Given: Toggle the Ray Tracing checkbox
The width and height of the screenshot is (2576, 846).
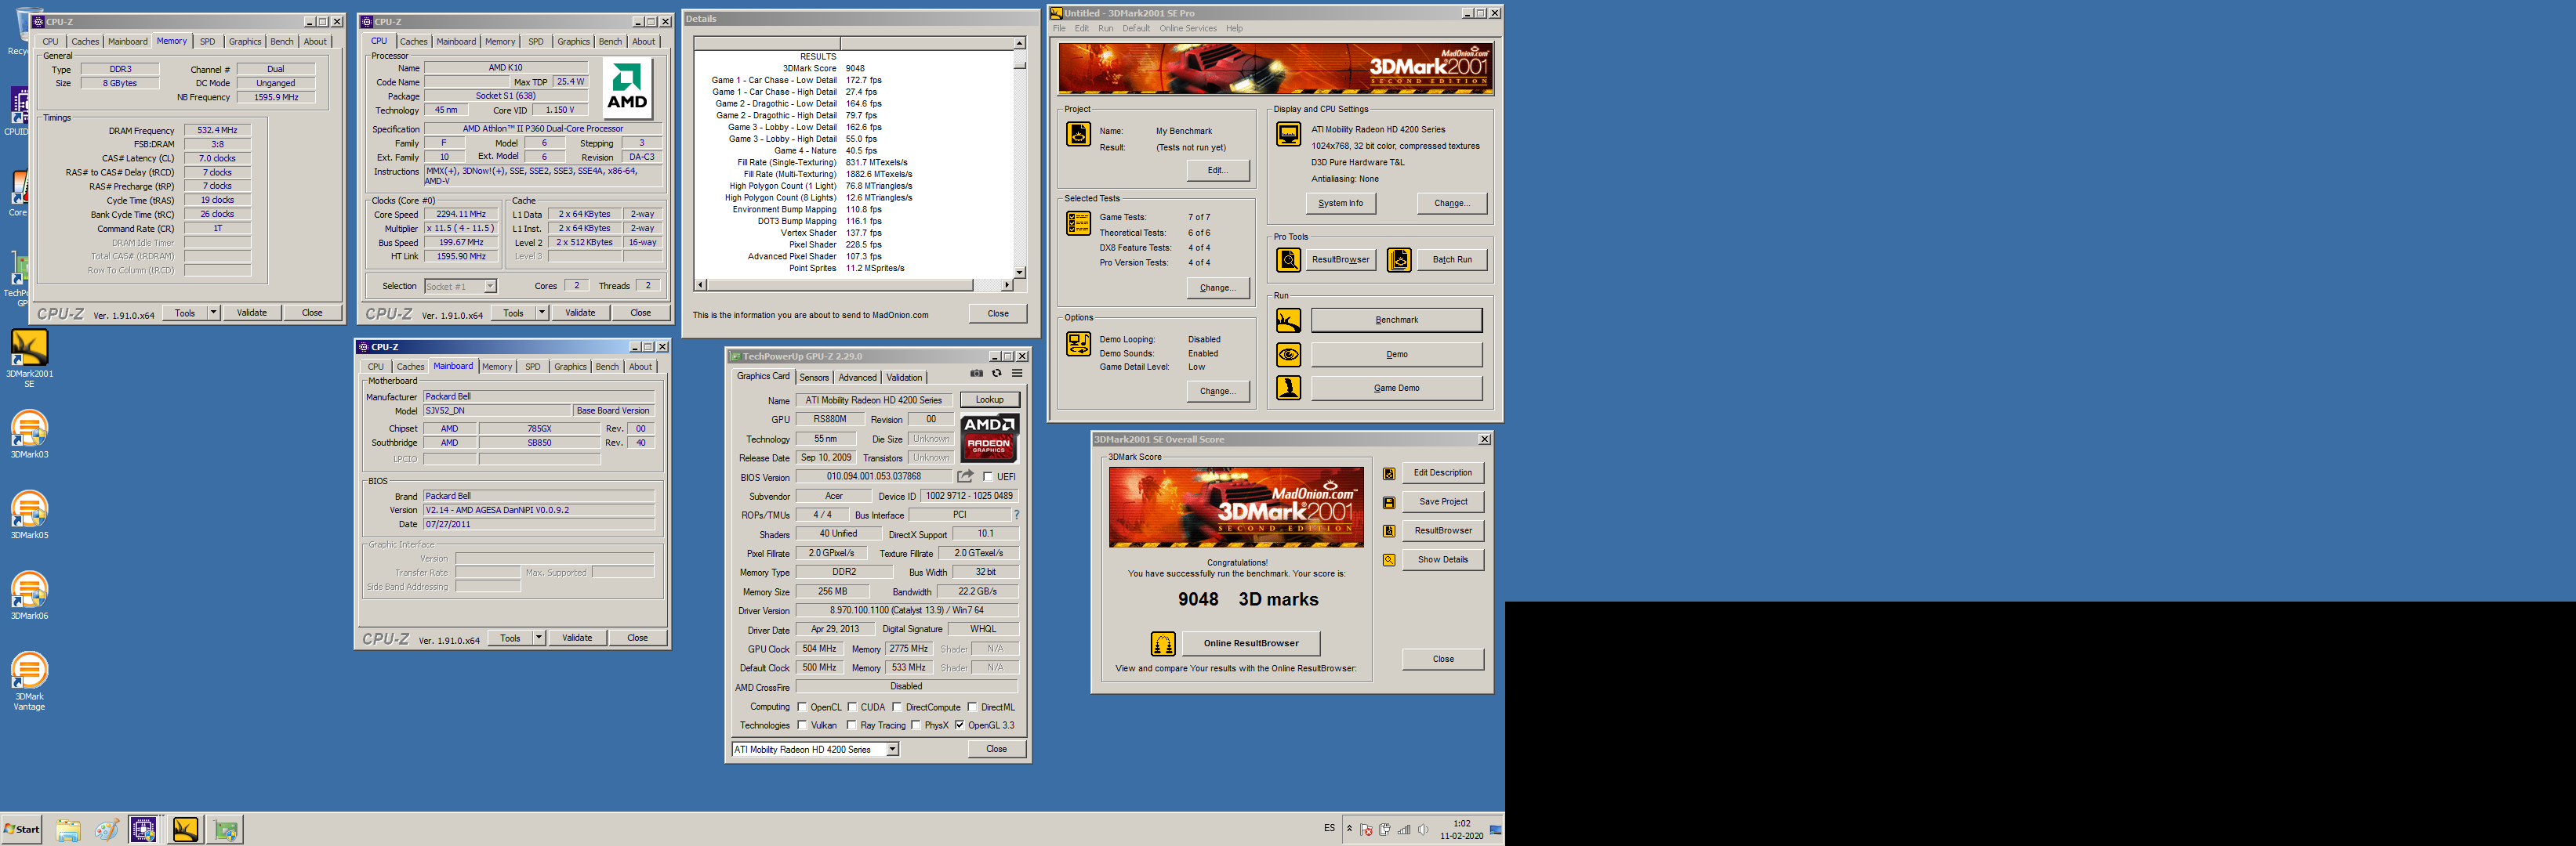Looking at the screenshot, I should coord(851,725).
